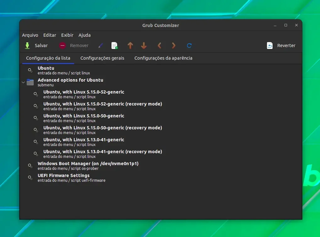Close the Grub Customizer window
The width and height of the screenshot is (320, 237).
click(296, 25)
